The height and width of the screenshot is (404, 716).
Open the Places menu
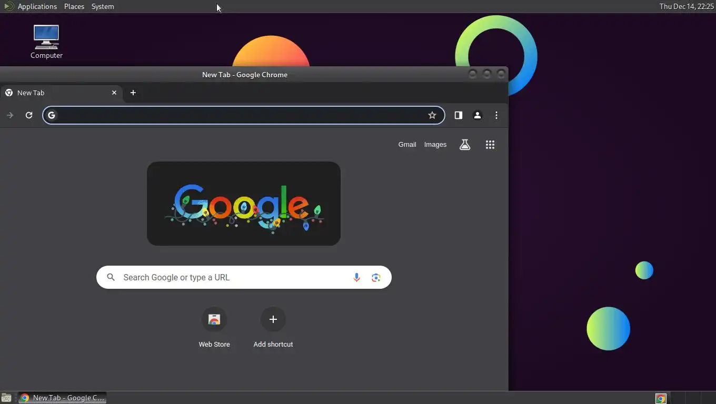(x=74, y=6)
